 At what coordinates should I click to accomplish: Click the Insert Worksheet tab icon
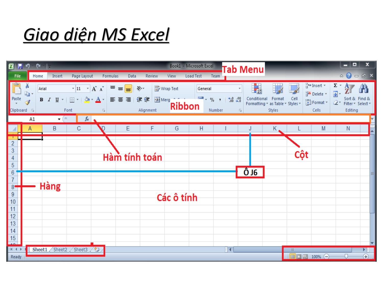coord(97,249)
